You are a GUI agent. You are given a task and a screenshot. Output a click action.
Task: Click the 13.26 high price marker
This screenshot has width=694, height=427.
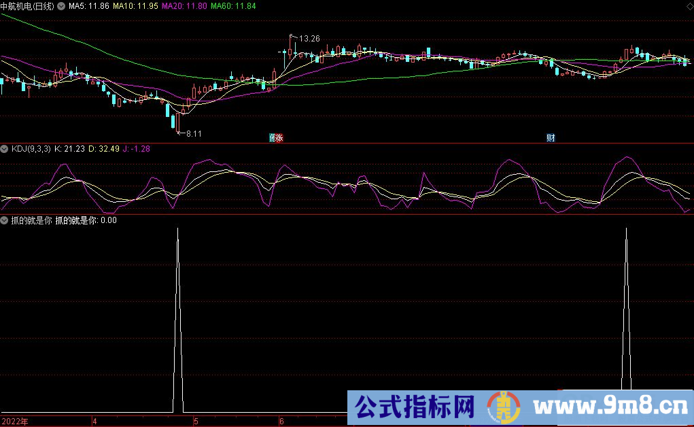(x=309, y=39)
